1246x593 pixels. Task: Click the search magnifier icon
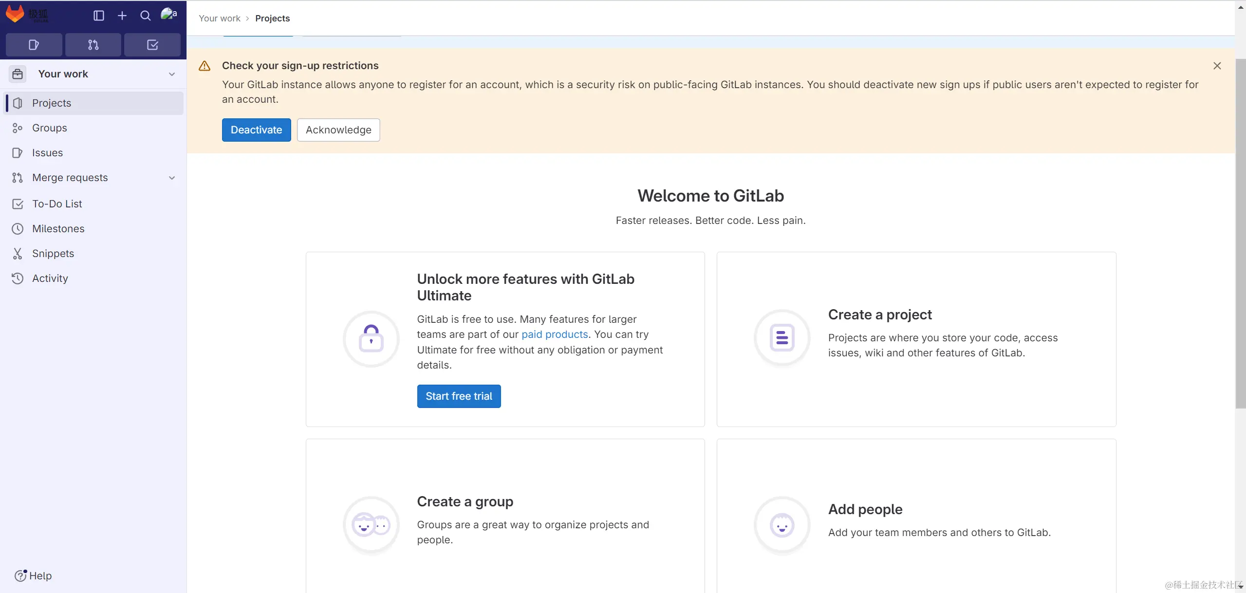coord(145,16)
